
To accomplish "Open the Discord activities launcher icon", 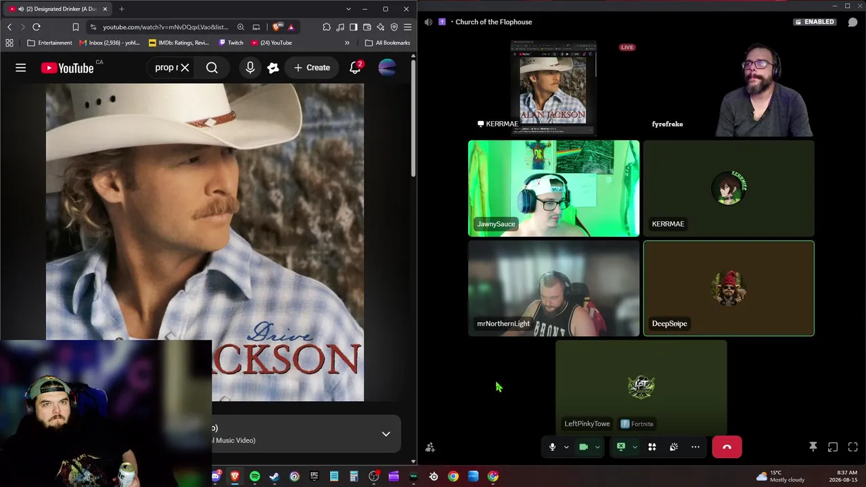I will tap(652, 447).
